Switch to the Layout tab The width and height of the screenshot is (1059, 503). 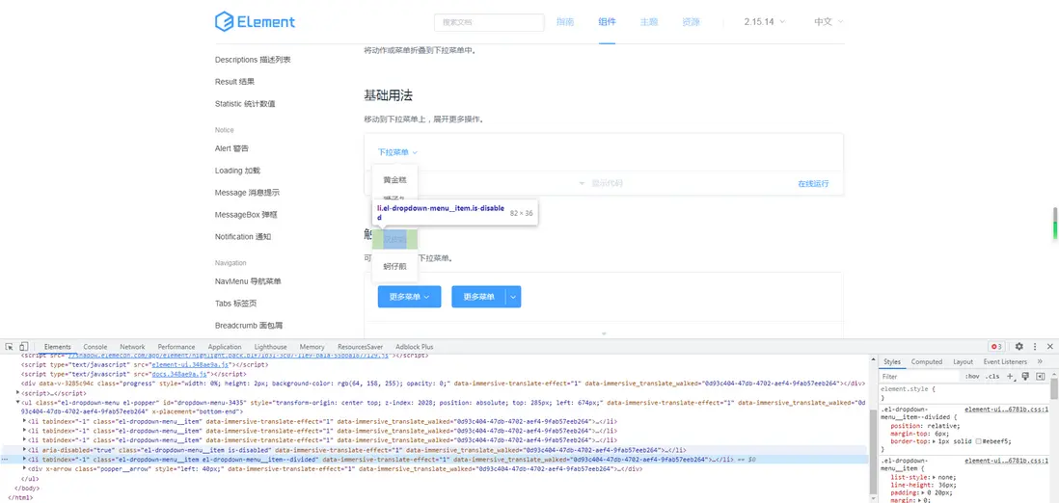pyautogui.click(x=964, y=362)
